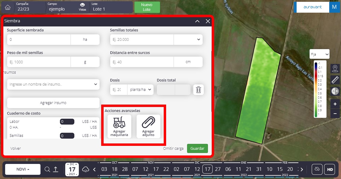Viewport: 341px width, 179px height.
Task: Select DIC 02 date in timeline
Action: 176,169
